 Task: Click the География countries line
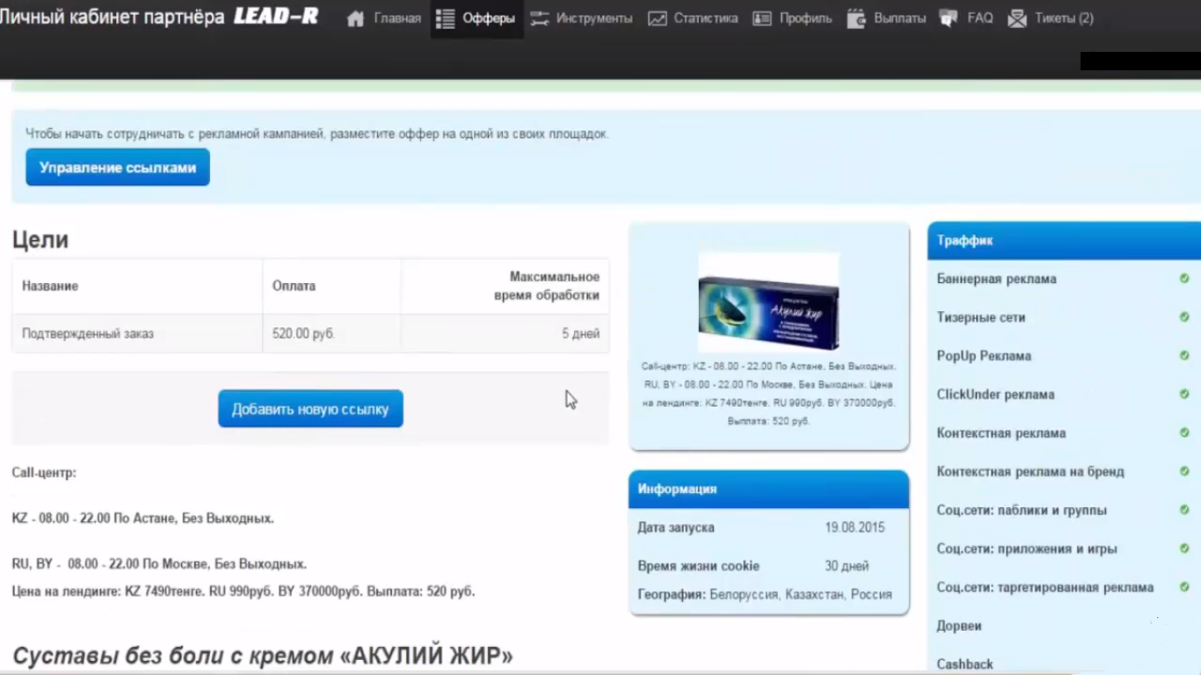pos(765,594)
